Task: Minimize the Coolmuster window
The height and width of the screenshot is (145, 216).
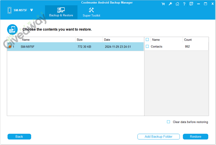Action: click(x=199, y=4)
